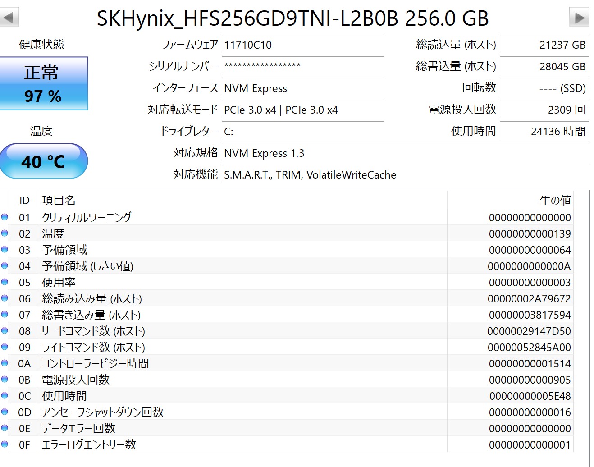This screenshot has width=594, height=467.
Task: Select the ライトコマンド数 (ホスト) attribute name
Action: tap(93, 347)
